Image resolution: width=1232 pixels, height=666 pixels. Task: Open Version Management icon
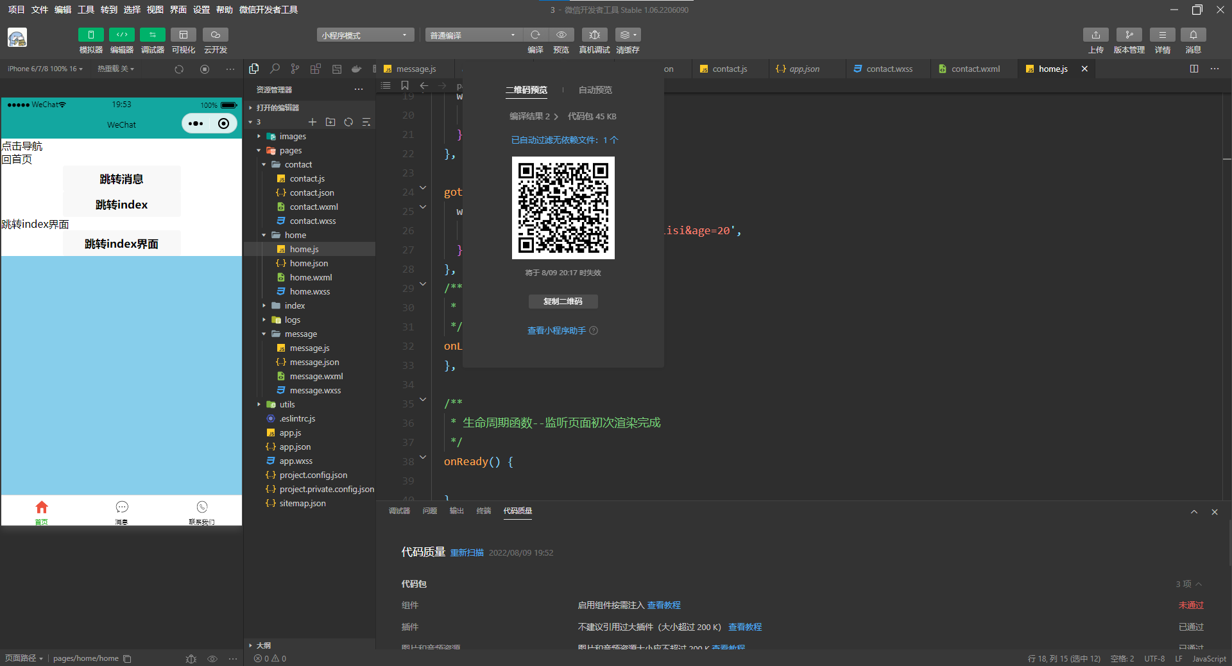click(1129, 35)
